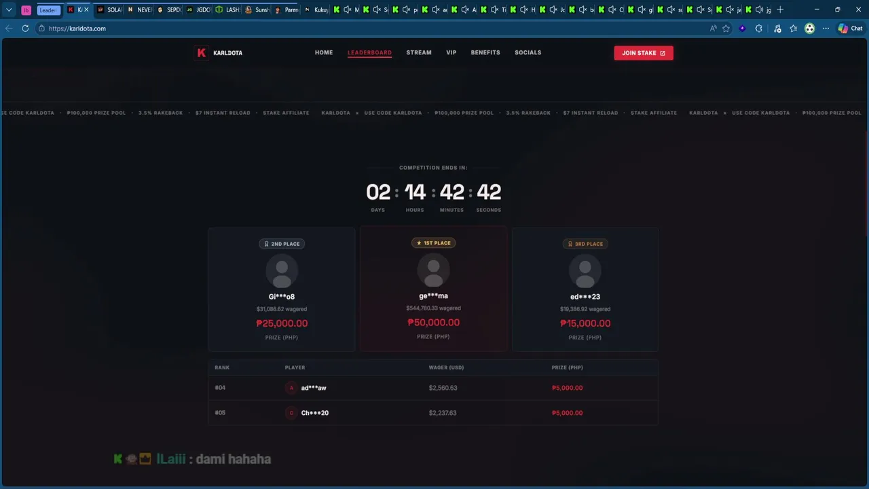This screenshot has height=489, width=869.
Task: Open the STREAM page
Action: pos(419,52)
